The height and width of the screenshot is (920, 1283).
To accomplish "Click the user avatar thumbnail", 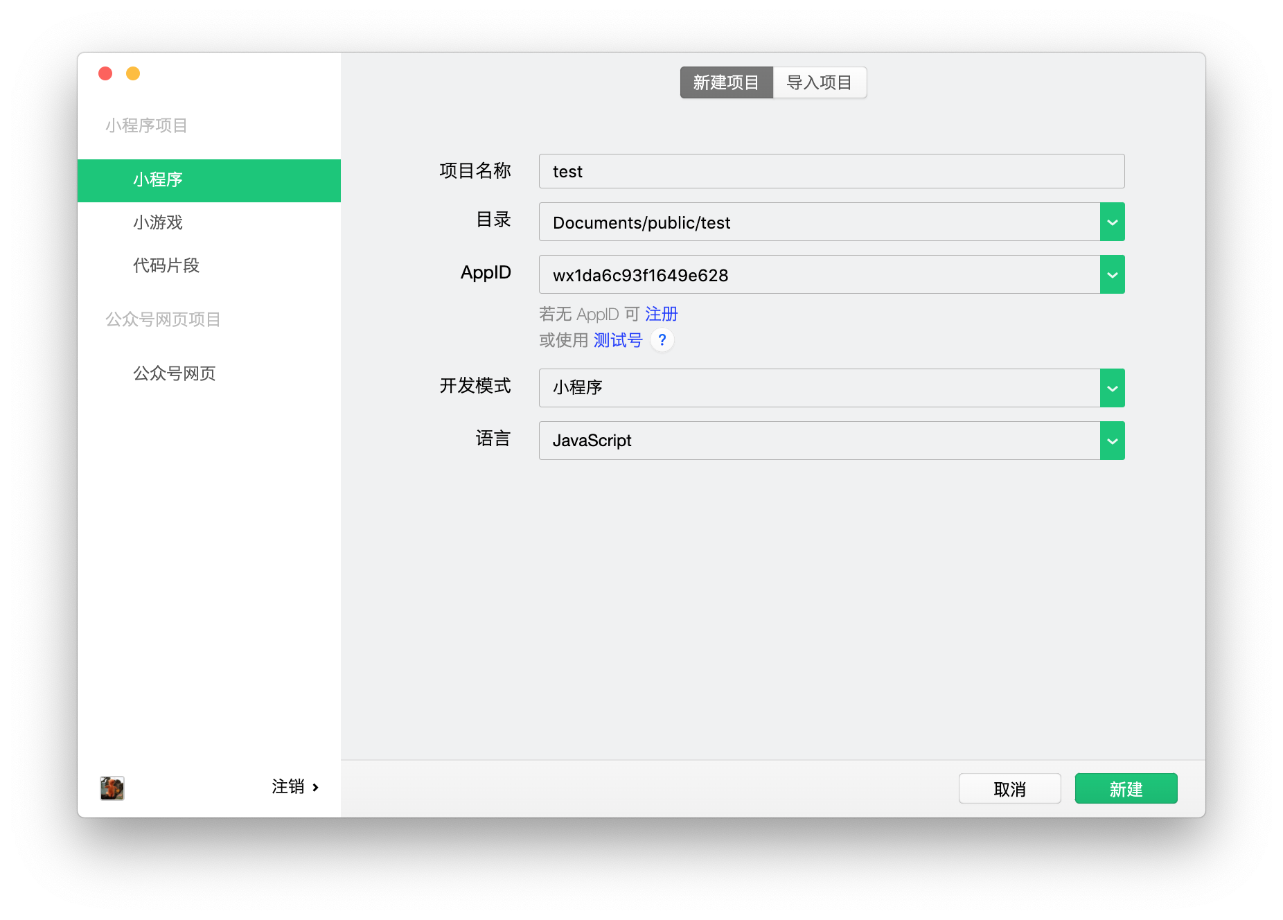I will tap(112, 788).
